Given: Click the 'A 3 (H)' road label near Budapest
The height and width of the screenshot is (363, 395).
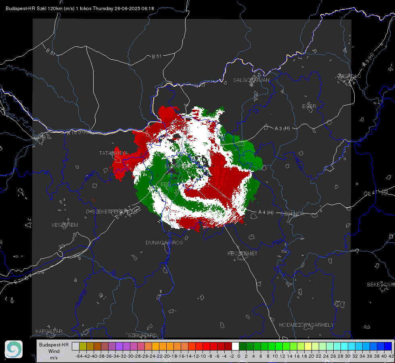Looking at the screenshot, I should 282,129.
